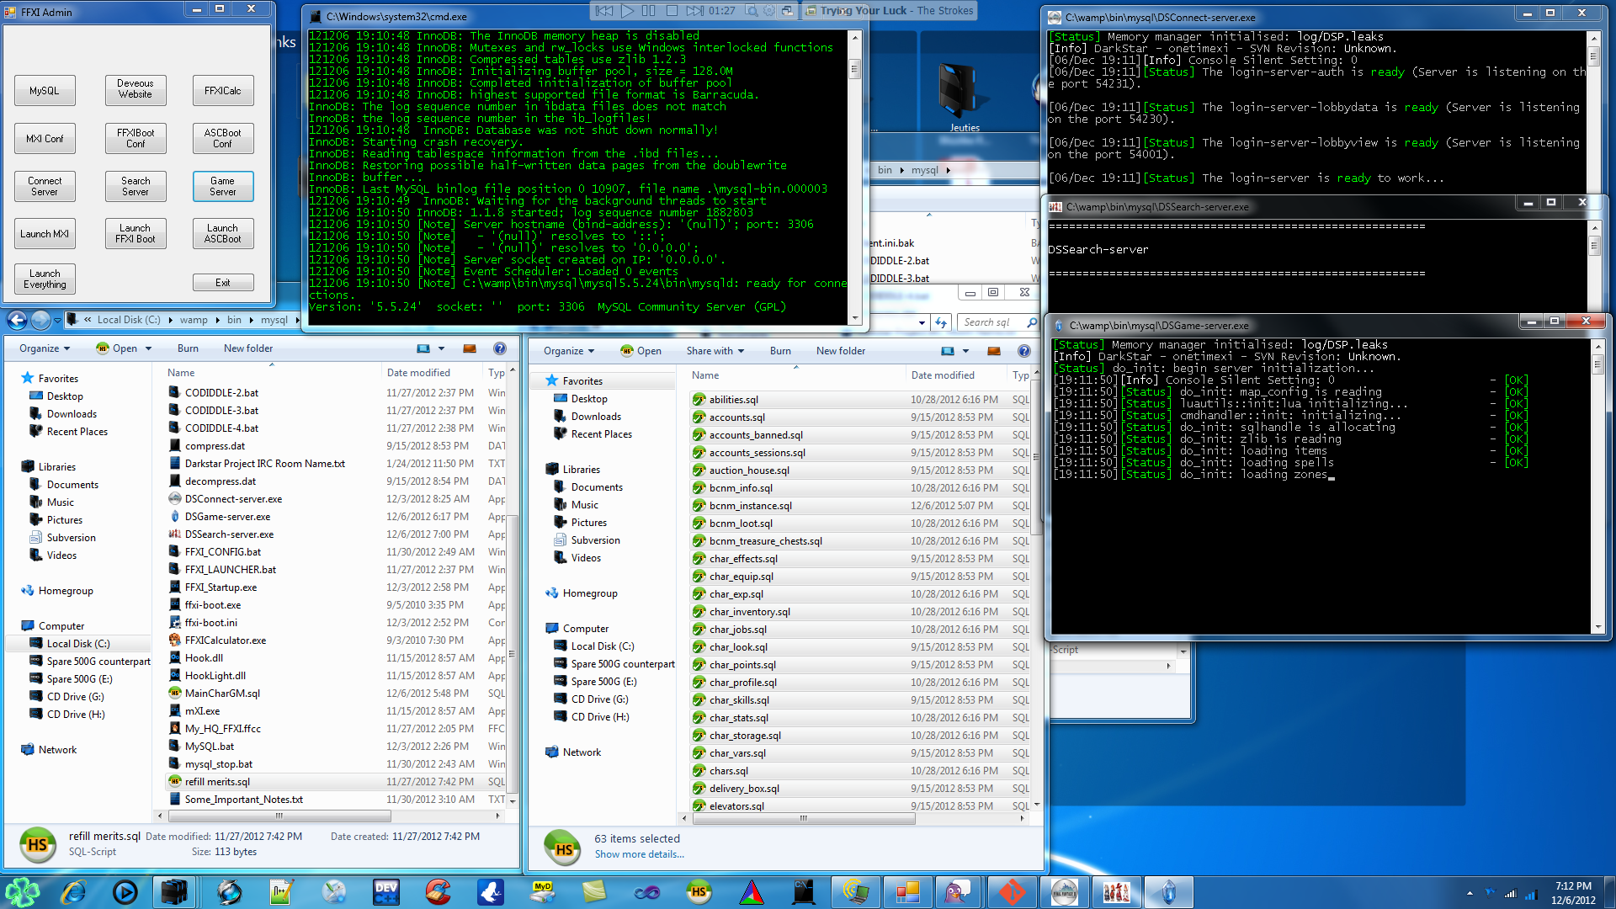Click the HeidiSQL taskbar icon
Screen dimensions: 1616x909
pos(699,891)
